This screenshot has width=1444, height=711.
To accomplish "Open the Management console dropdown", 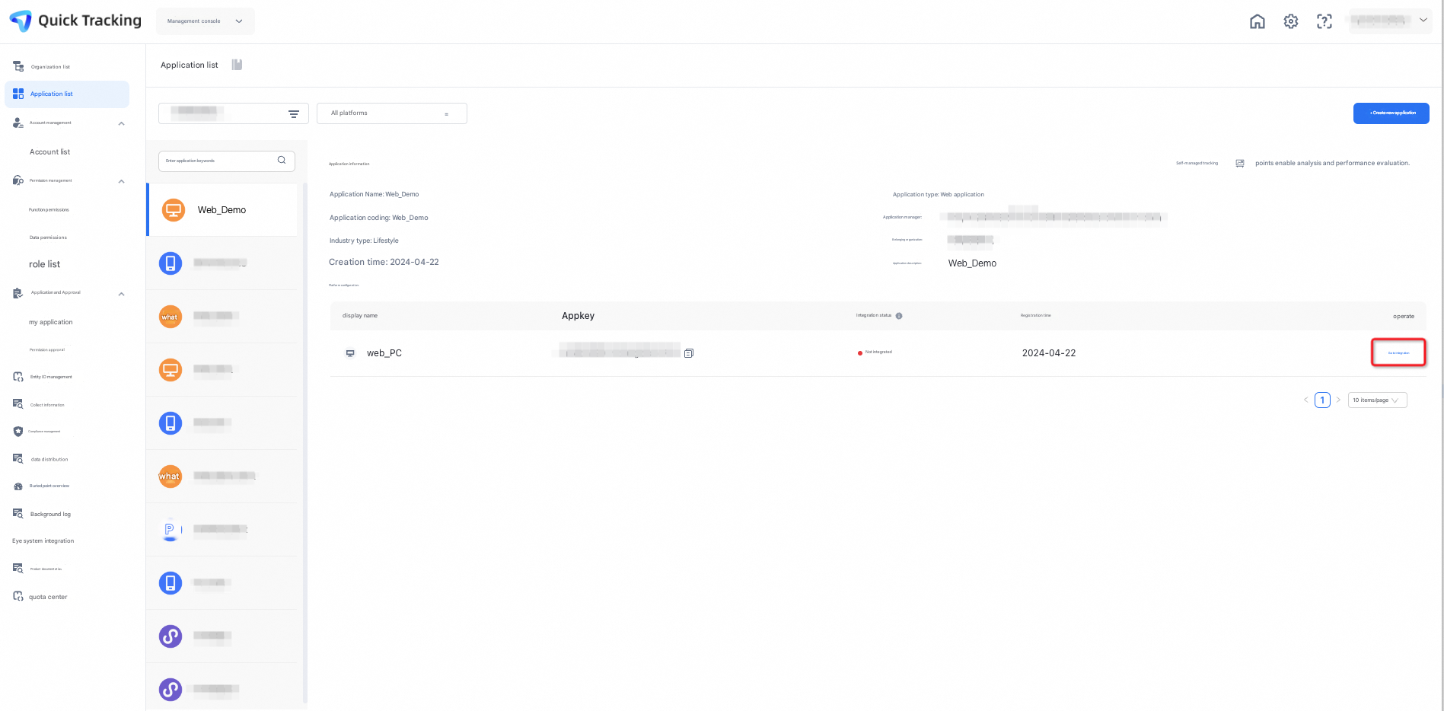I will [x=206, y=21].
